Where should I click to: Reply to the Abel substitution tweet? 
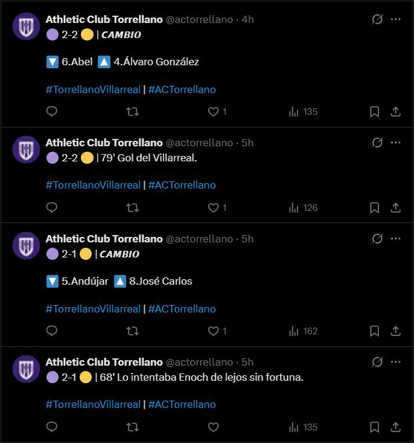coord(52,112)
